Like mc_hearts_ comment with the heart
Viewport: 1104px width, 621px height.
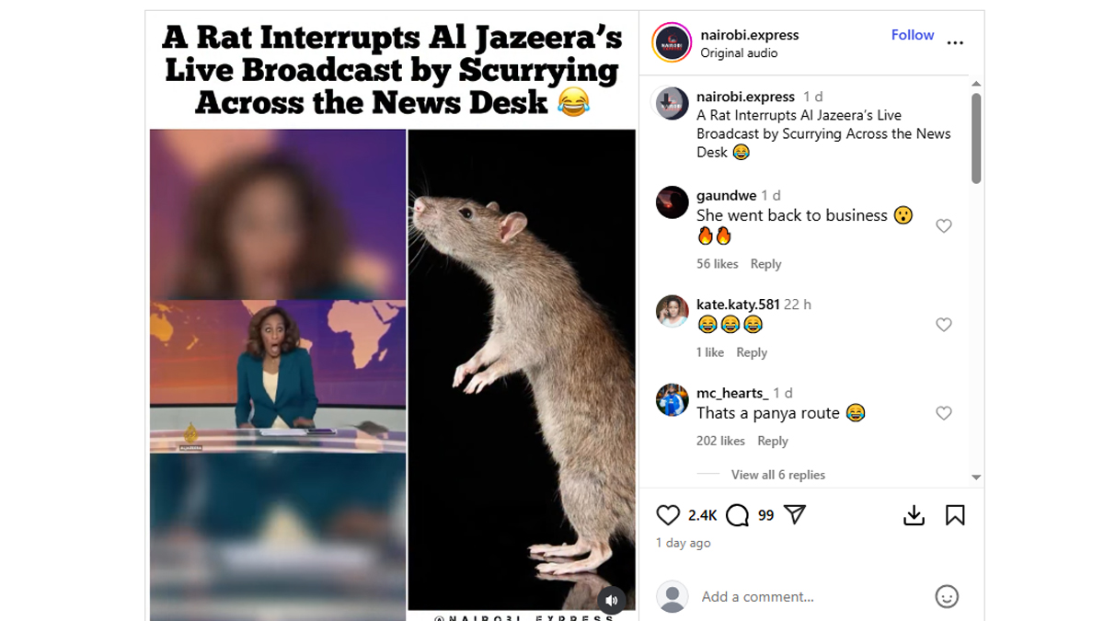coord(943,414)
